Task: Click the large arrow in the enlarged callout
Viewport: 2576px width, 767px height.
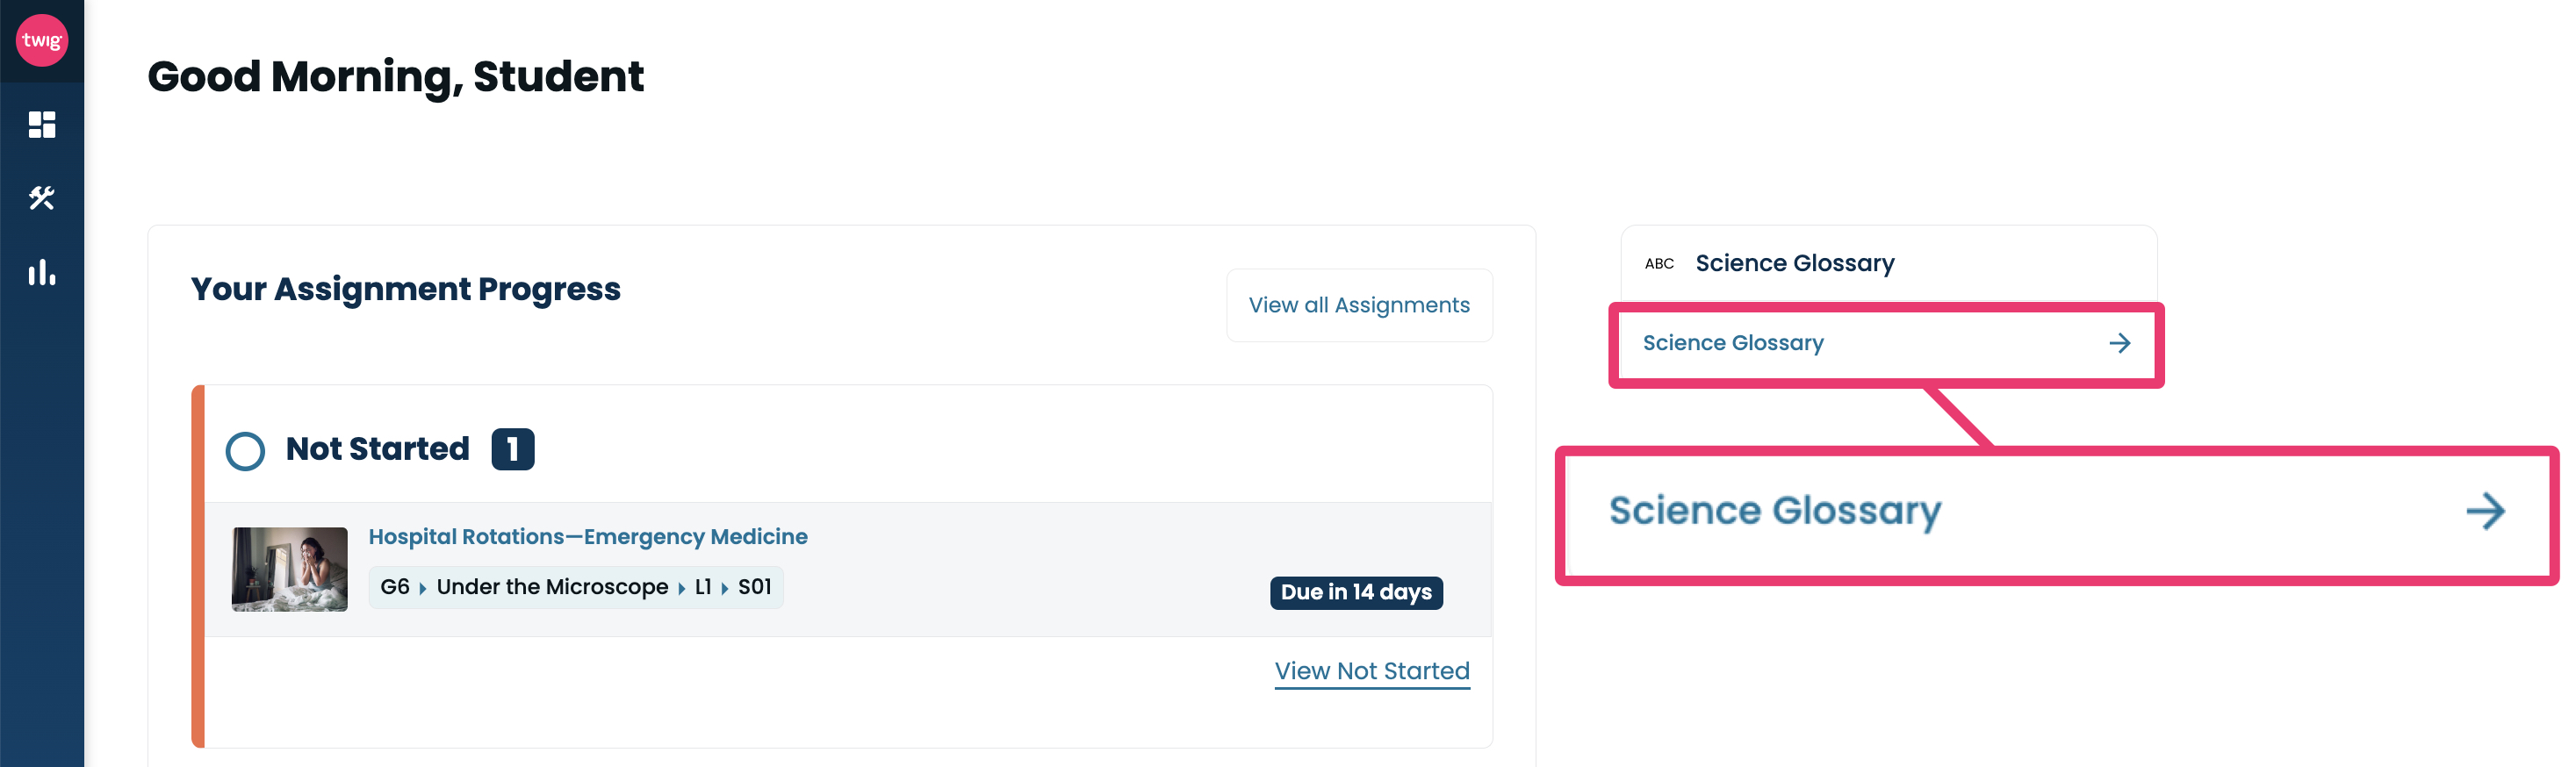Action: coord(2485,512)
